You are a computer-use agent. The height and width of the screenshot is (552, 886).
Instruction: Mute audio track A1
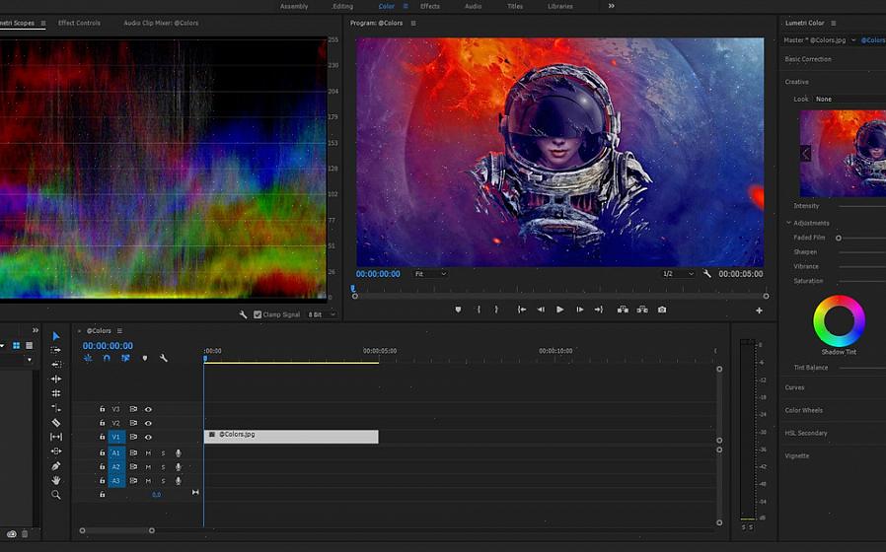[148, 452]
